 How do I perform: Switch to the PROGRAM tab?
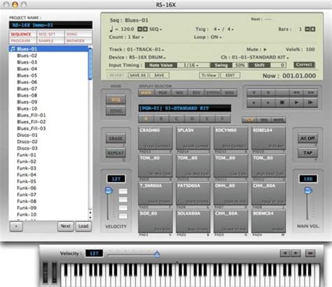coord(22,41)
